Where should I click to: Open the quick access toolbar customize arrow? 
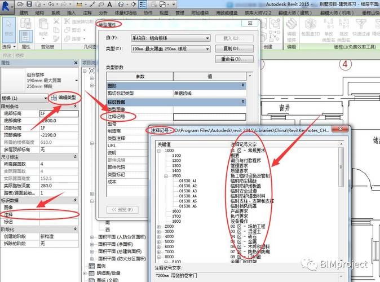(174, 5)
